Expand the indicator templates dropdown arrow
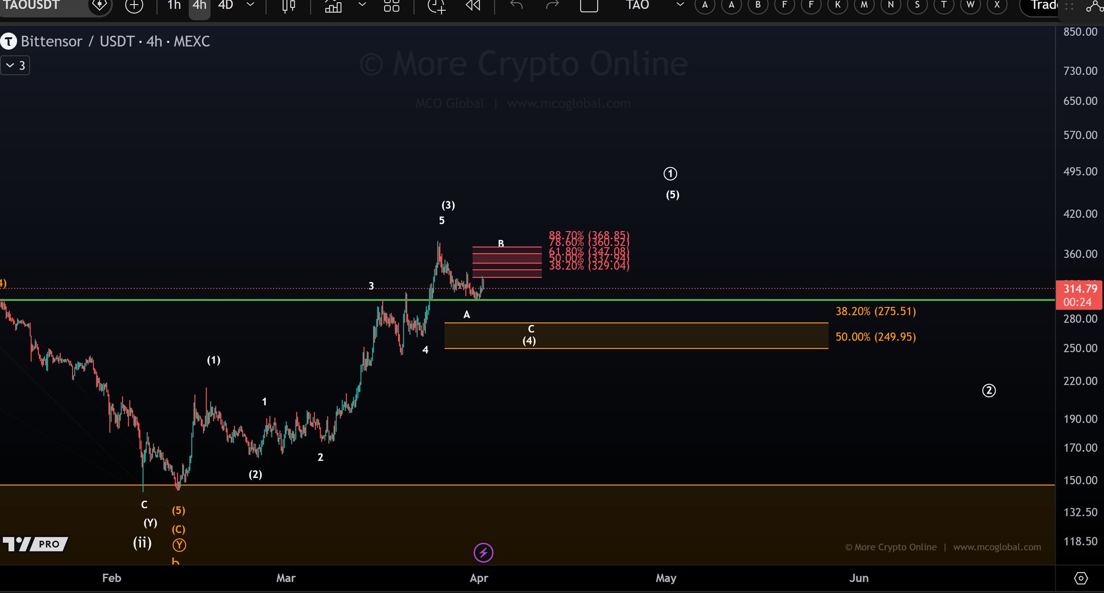This screenshot has width=1104, height=593. [362, 5]
